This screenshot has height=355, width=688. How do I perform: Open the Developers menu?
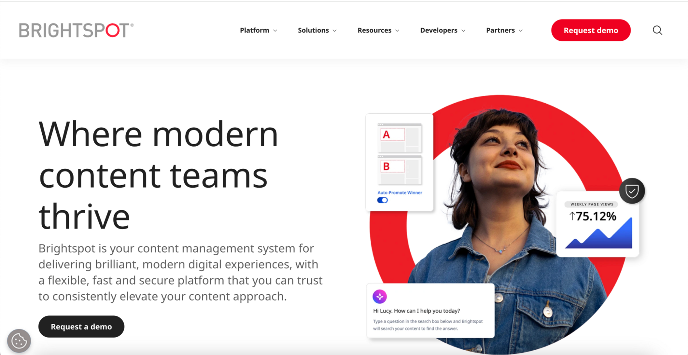coord(439,30)
